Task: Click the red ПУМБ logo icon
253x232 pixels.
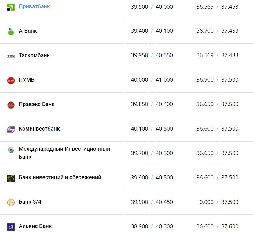Action: pyautogui.click(x=11, y=80)
